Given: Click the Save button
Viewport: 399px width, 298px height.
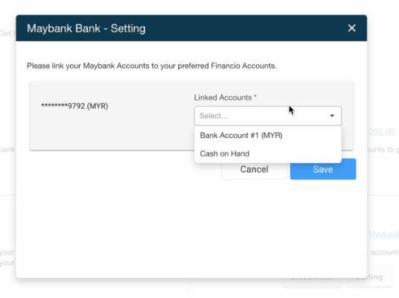Looking at the screenshot, I should [323, 169].
